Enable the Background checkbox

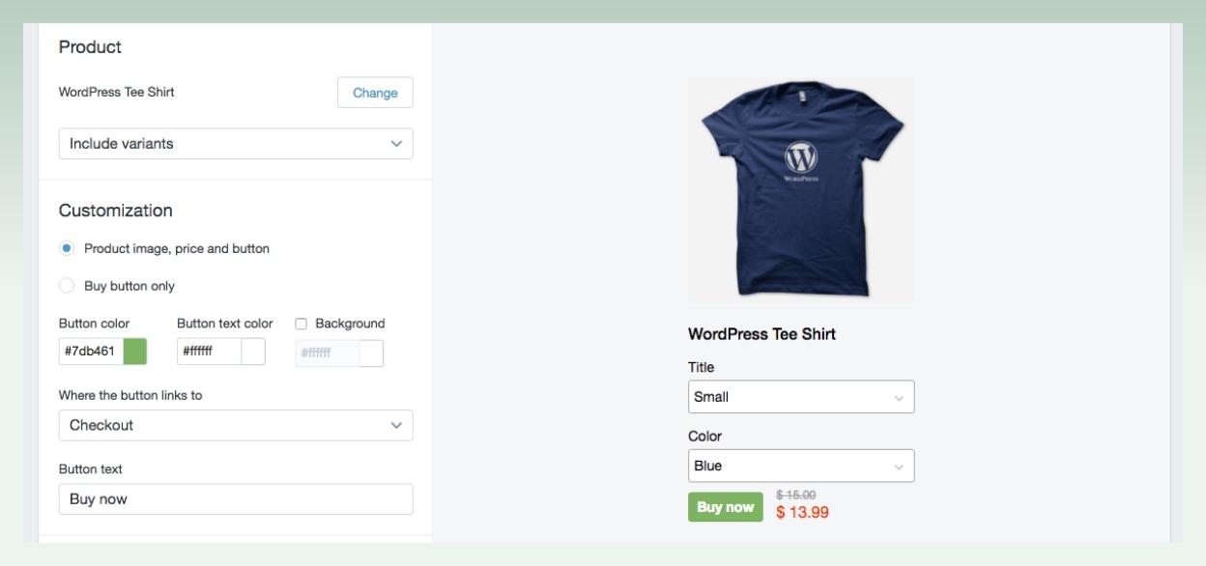pos(301,324)
